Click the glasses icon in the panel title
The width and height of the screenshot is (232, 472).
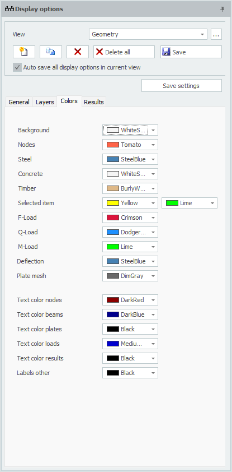coord(10,9)
